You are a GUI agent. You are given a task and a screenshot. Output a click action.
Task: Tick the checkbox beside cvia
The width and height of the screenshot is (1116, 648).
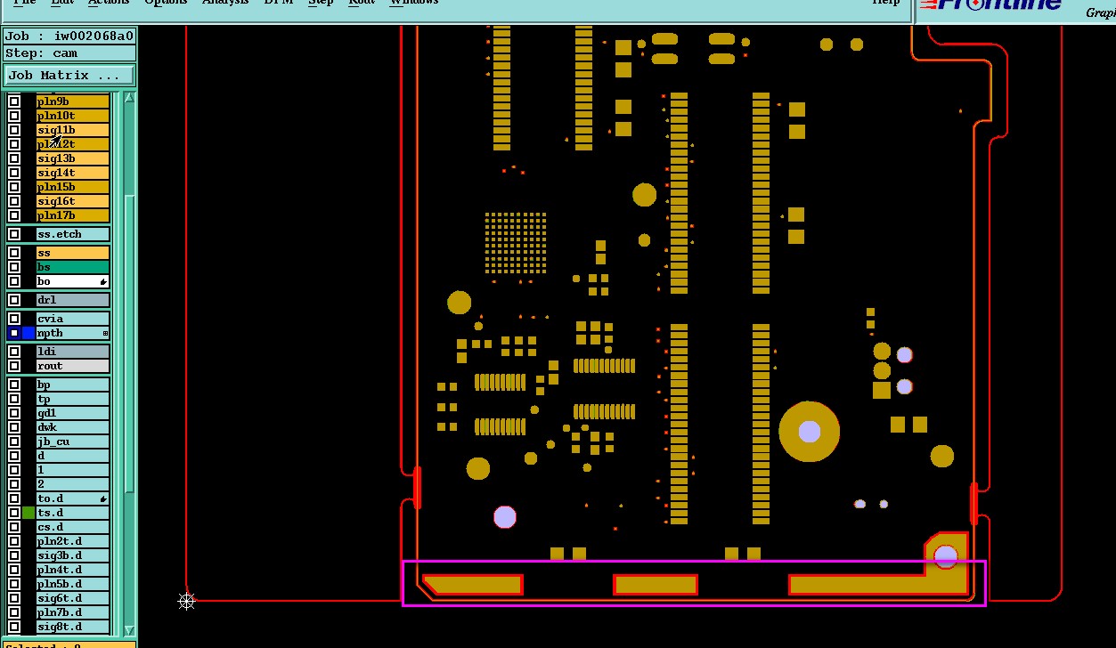pos(14,319)
